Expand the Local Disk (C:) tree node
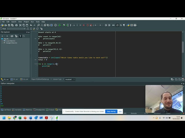The width and height of the screenshot is (185, 138). (x=2, y=41)
